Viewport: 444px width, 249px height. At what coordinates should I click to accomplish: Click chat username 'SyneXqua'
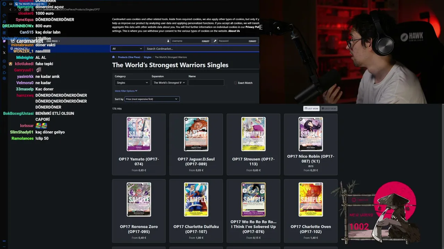click(25, 20)
